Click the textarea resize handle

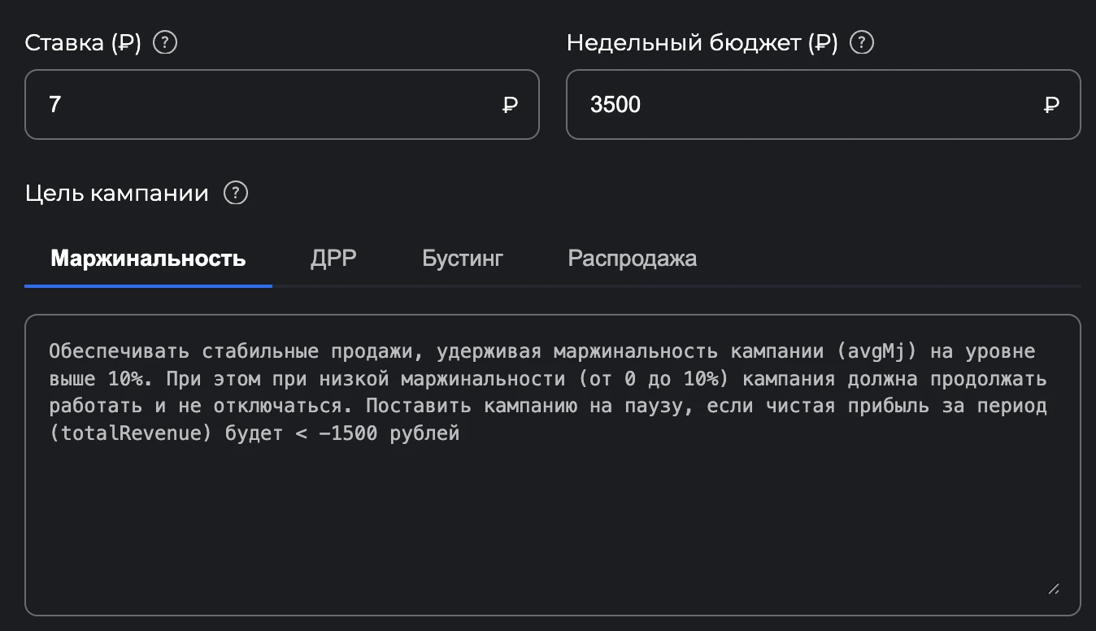pyautogui.click(x=1054, y=589)
